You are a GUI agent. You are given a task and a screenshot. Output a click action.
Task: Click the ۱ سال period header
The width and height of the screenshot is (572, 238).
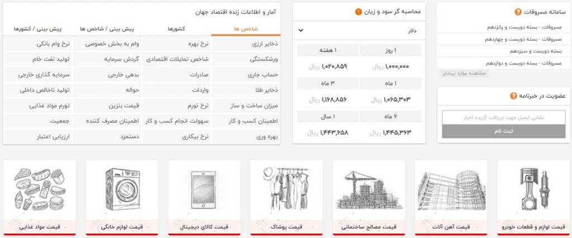(328, 116)
